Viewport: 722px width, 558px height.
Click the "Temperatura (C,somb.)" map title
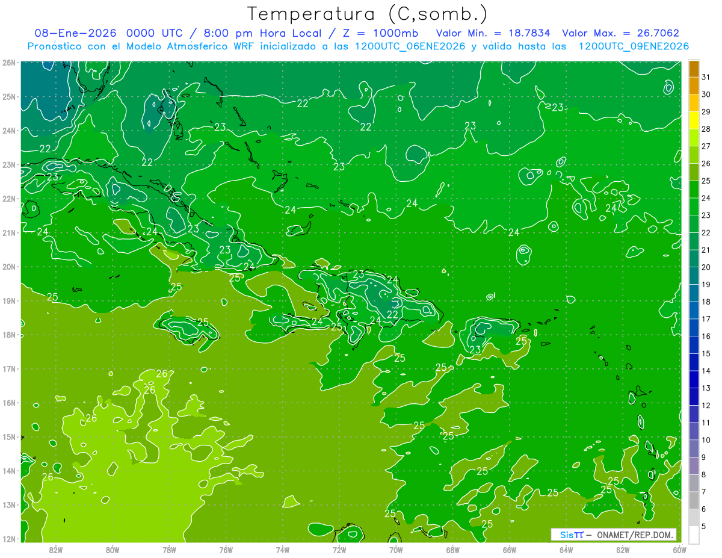(368, 14)
